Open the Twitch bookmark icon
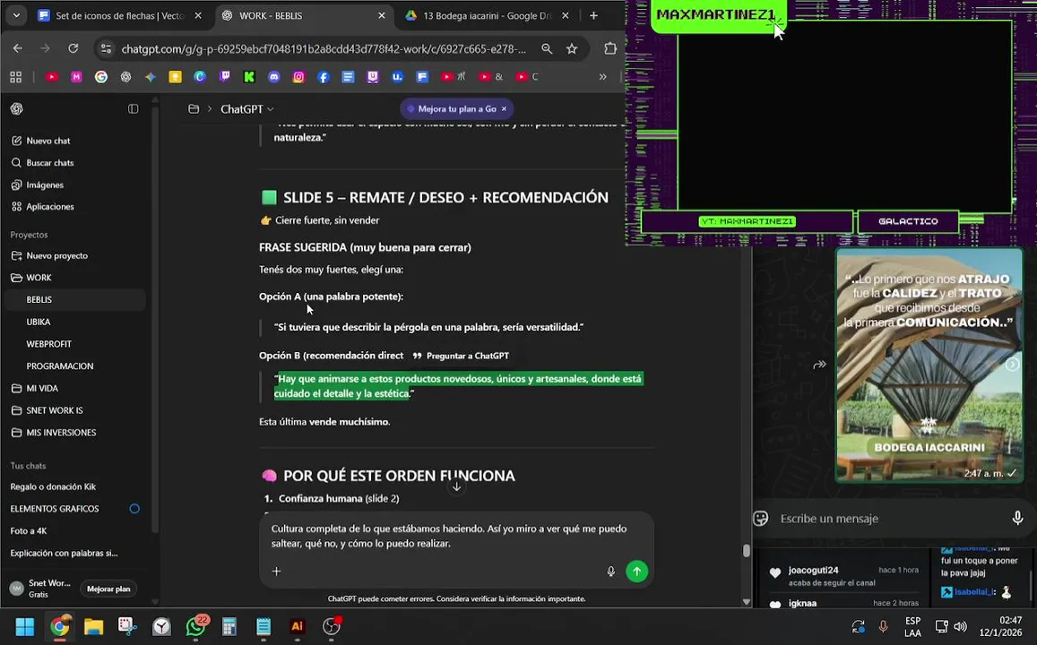1037x645 pixels. (225, 77)
